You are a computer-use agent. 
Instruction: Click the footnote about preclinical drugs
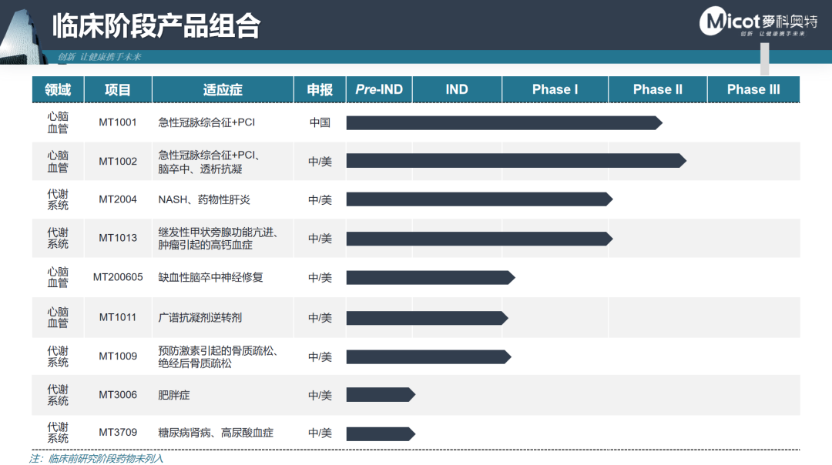(96, 459)
